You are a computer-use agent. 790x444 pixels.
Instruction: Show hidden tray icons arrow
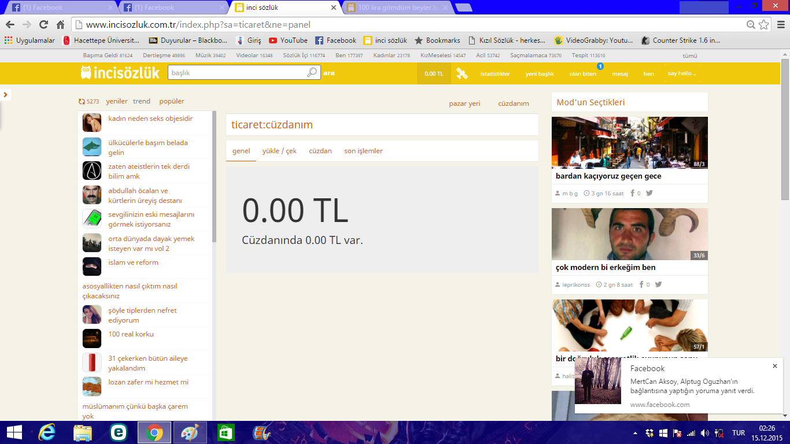tap(636, 433)
